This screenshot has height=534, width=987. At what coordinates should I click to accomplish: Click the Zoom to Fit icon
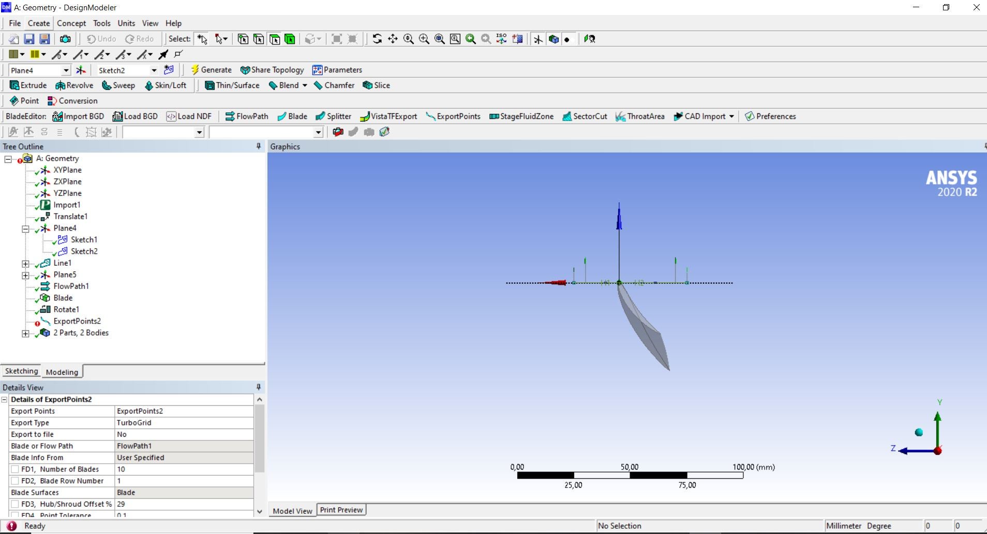(x=439, y=39)
